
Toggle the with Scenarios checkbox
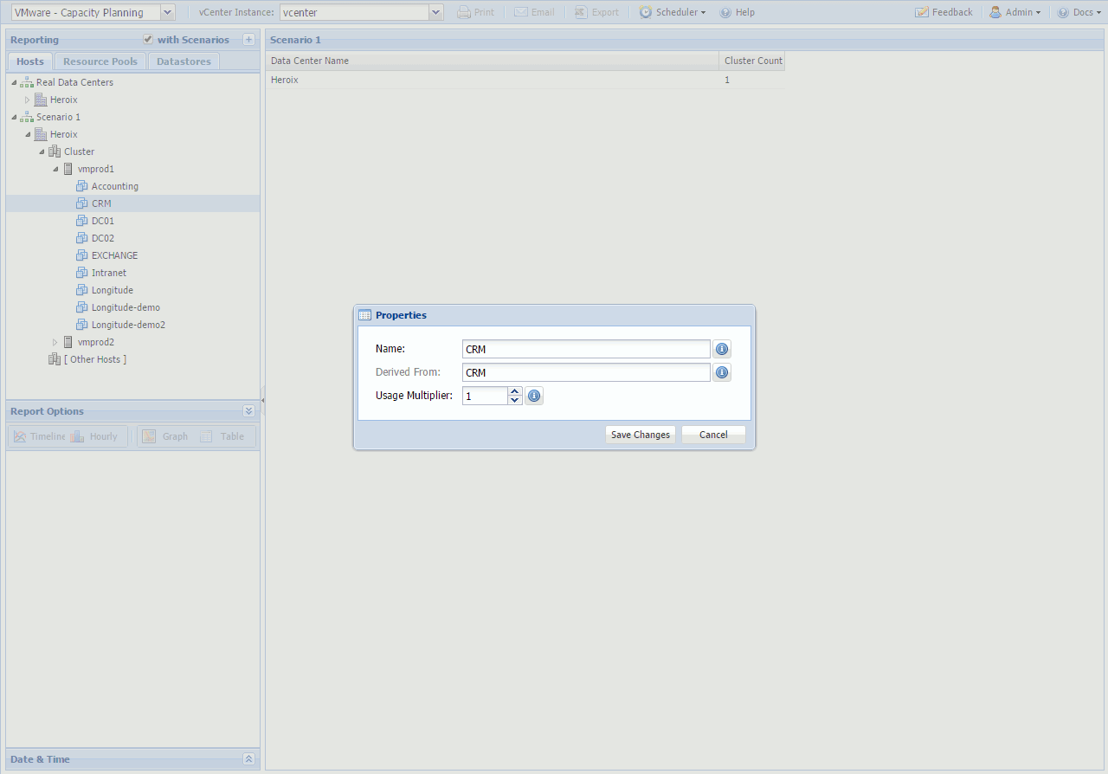[x=148, y=40]
